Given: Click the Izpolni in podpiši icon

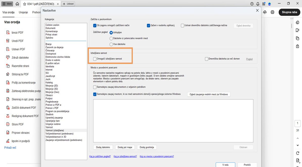Looking at the screenshot, I should click(x=8, y=141).
